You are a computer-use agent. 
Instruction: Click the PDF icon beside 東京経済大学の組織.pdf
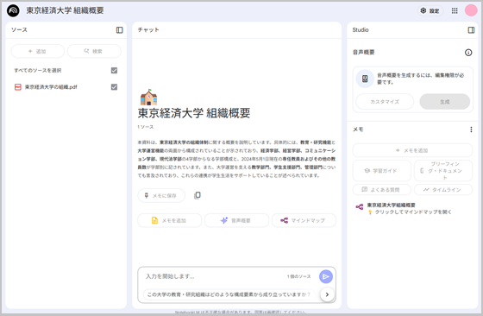coord(18,87)
